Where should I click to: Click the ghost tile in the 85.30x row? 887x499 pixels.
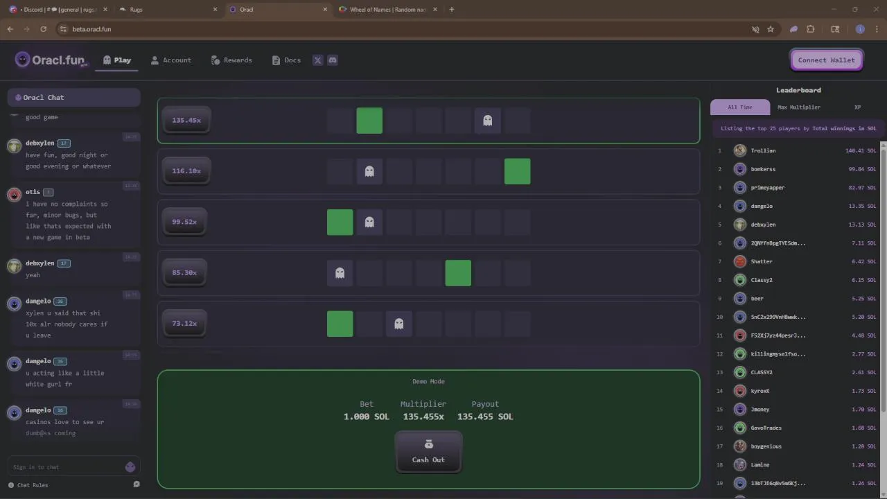[340, 273]
